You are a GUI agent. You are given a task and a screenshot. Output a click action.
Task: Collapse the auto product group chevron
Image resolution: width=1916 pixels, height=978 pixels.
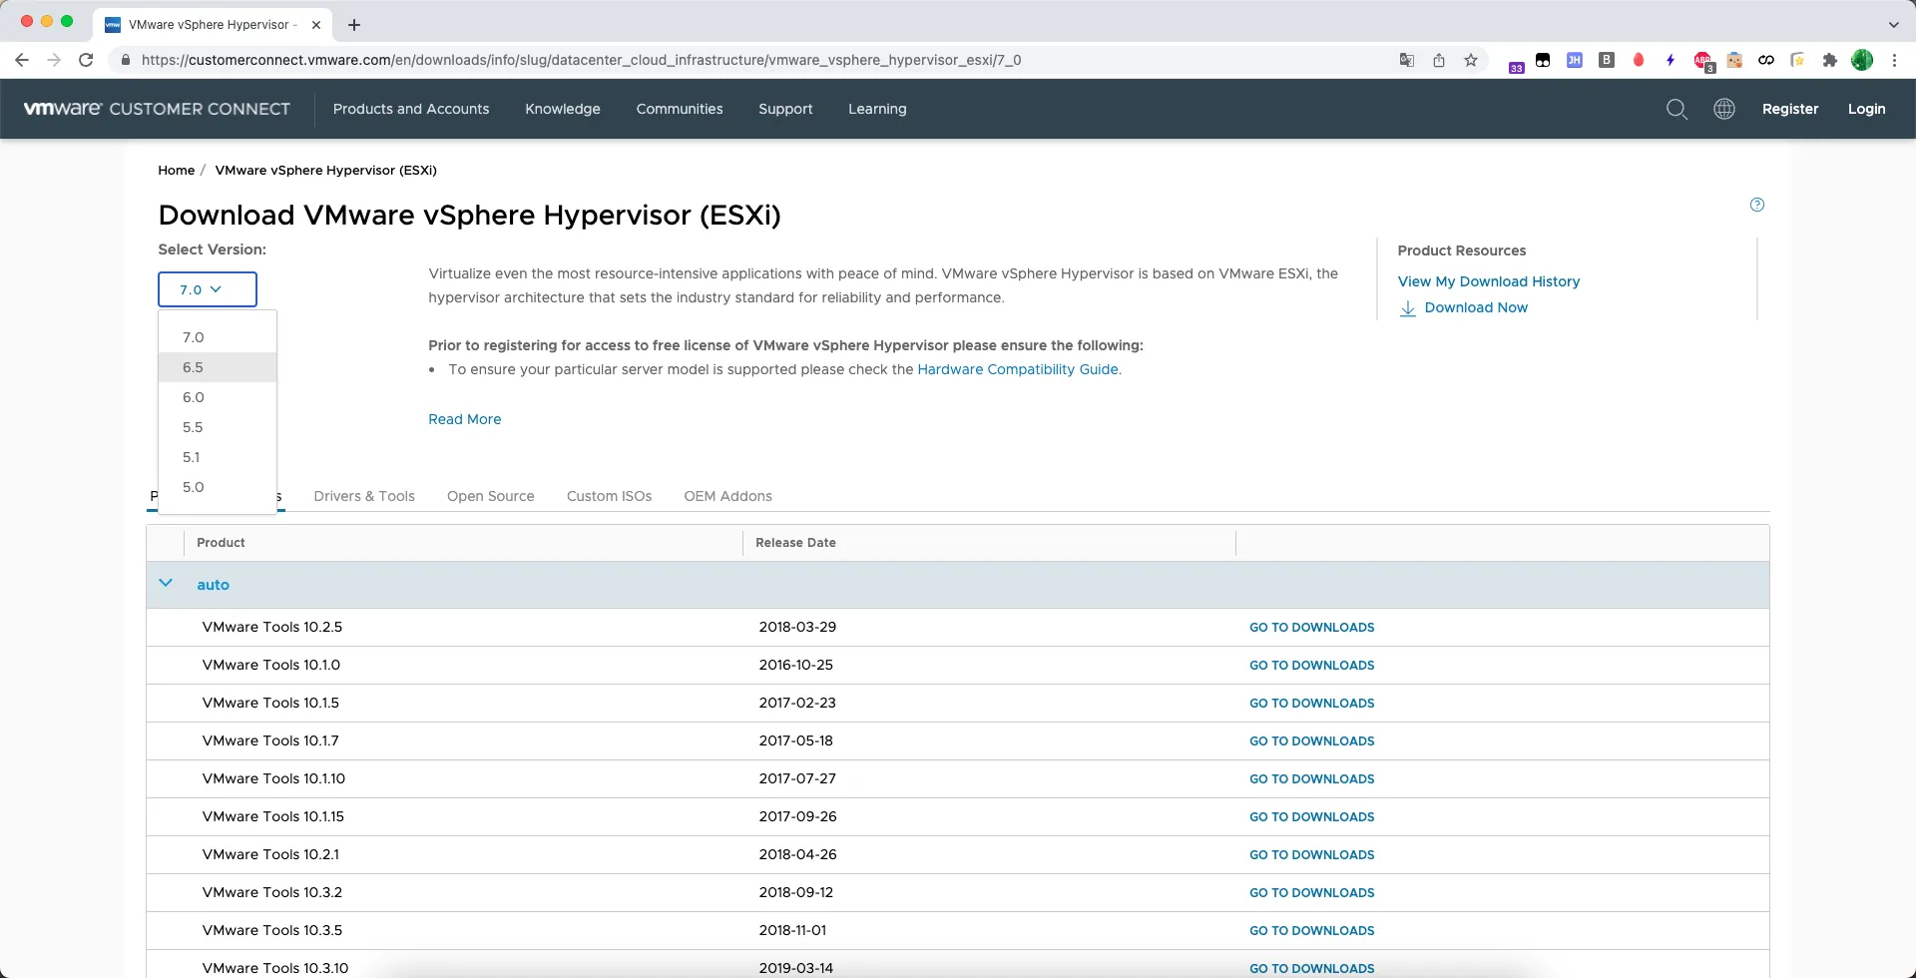(x=166, y=584)
